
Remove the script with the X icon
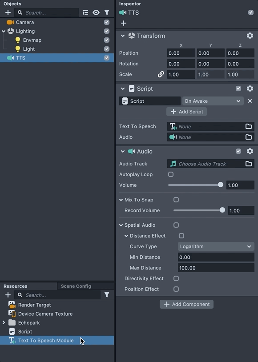250,101
